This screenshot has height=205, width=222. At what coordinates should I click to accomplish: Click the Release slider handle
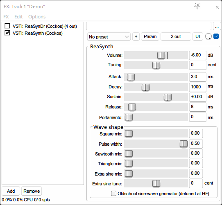coord(132,107)
